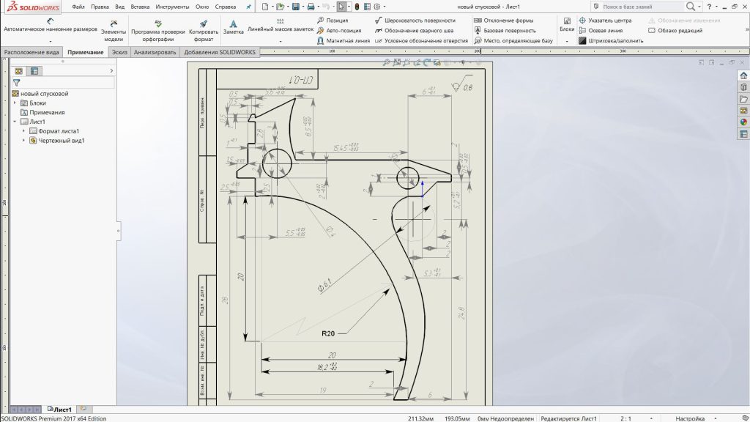Open the Блоки toolbar dropdown arrow

pos(567,41)
